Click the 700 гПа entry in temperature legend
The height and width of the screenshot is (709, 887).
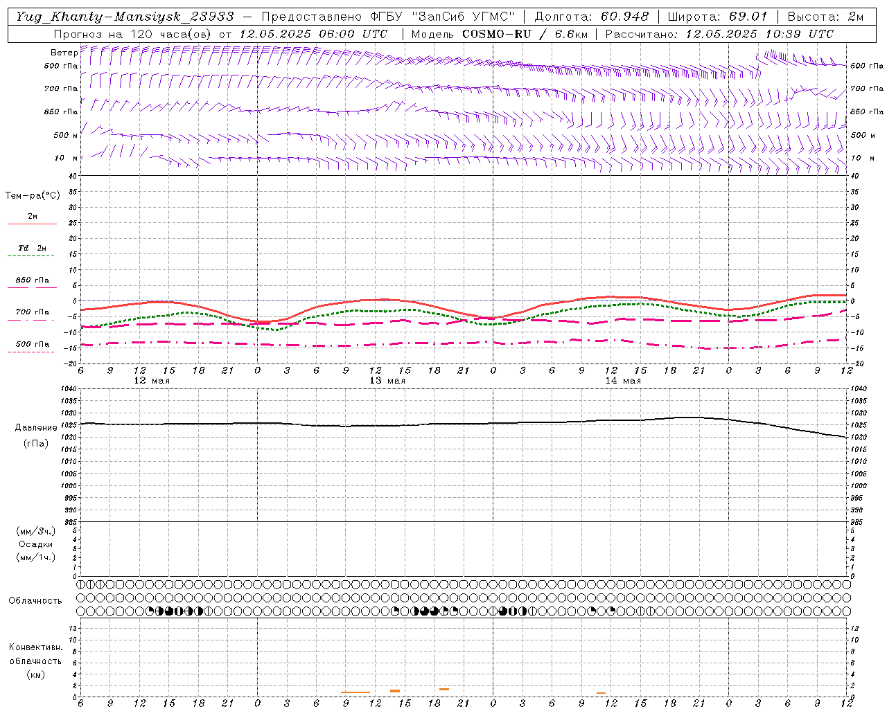coord(32,313)
